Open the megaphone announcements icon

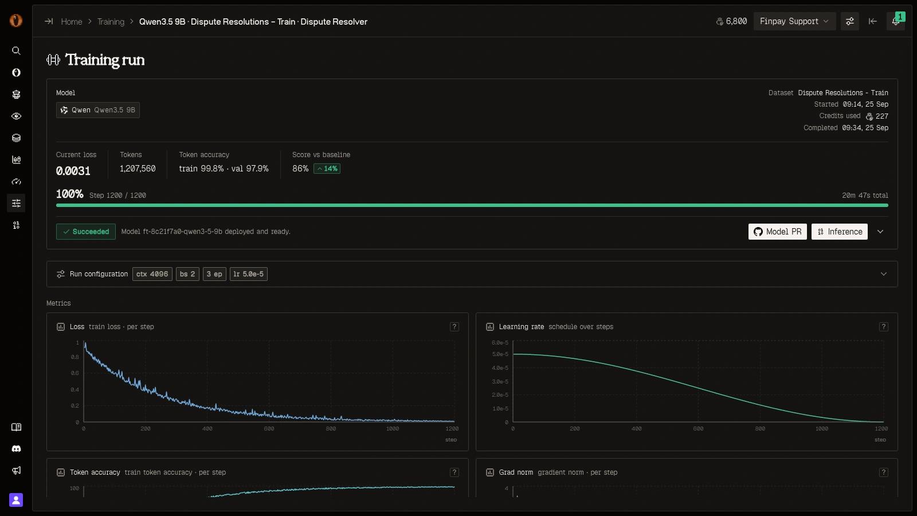click(x=16, y=471)
